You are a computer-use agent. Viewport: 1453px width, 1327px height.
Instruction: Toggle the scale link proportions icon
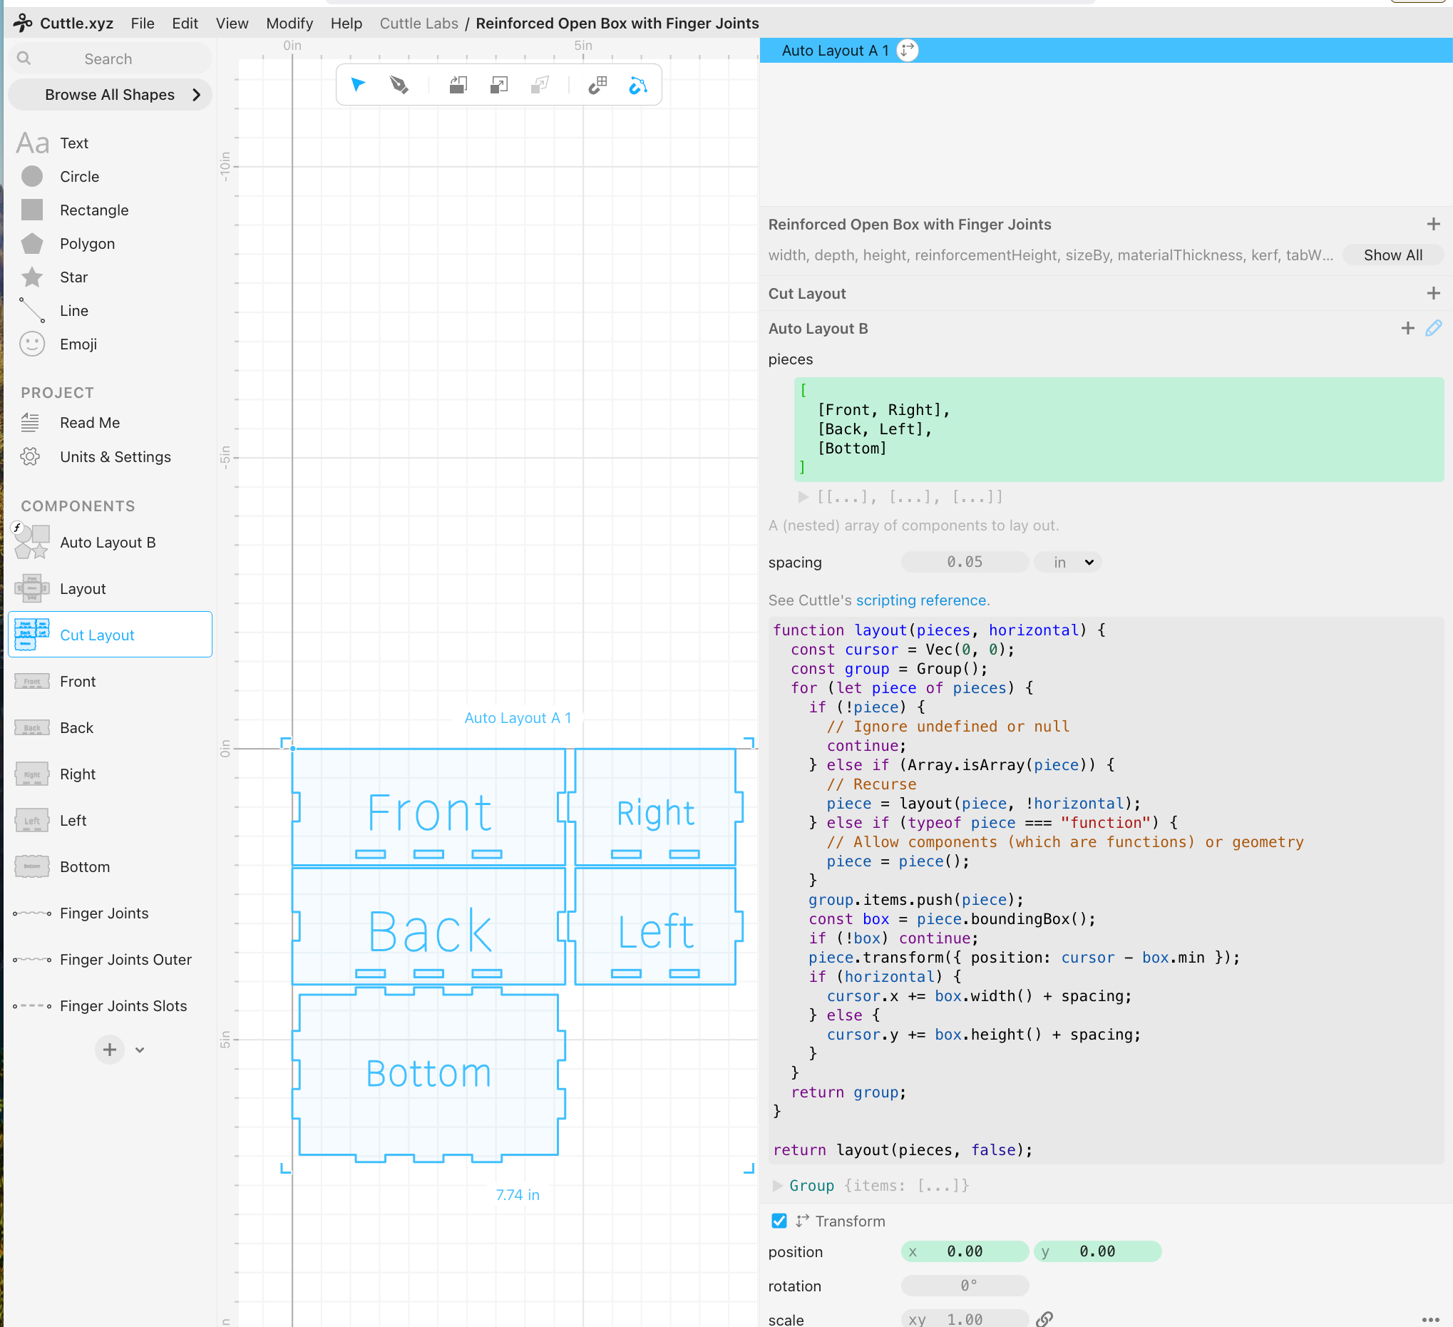[1044, 1319]
